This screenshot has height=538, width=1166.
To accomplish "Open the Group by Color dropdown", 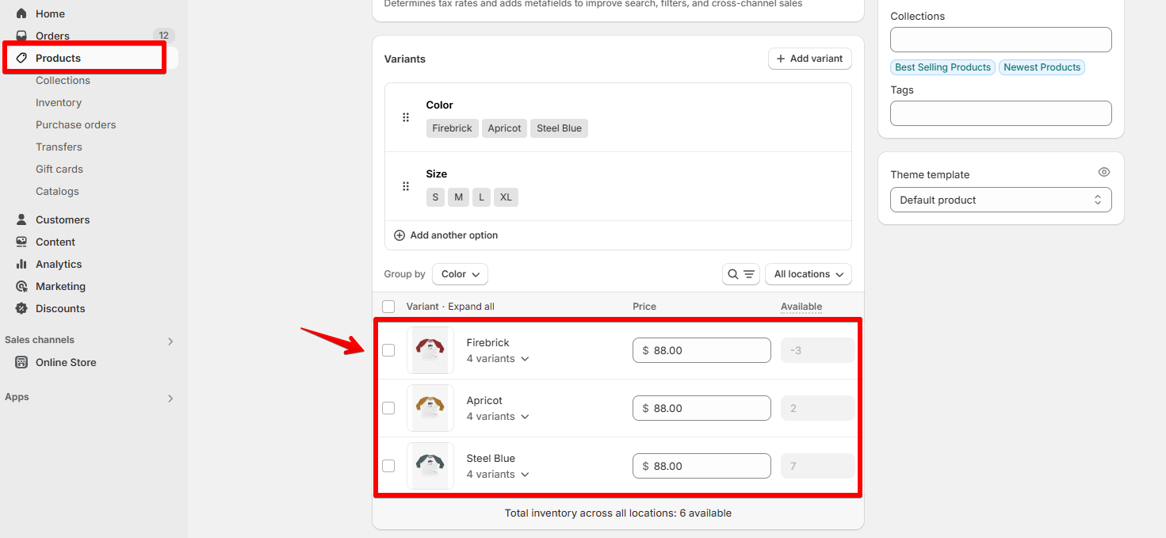I will (460, 274).
